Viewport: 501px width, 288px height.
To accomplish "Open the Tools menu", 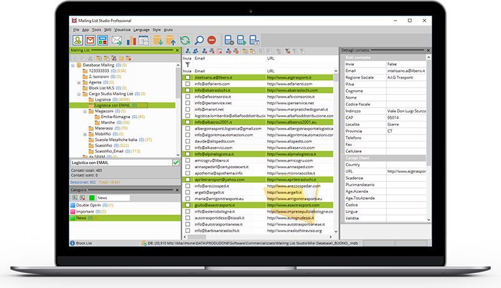I will point(96,29).
